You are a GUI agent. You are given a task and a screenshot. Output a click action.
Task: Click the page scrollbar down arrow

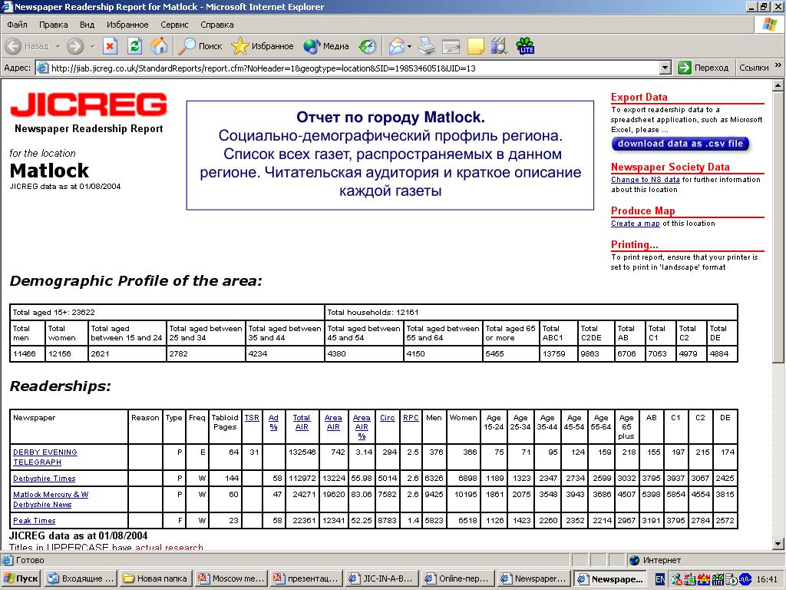point(778,543)
